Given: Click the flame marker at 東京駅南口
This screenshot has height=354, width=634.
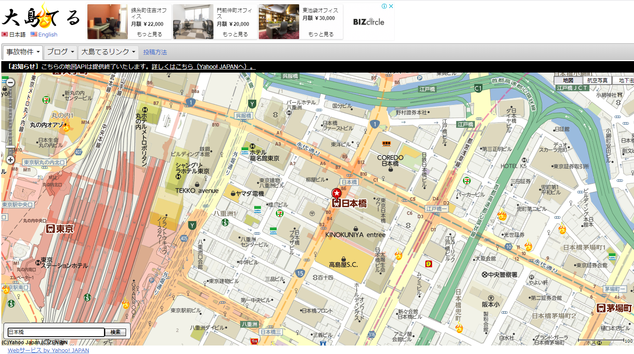Looking at the screenshot, I should (6, 289).
